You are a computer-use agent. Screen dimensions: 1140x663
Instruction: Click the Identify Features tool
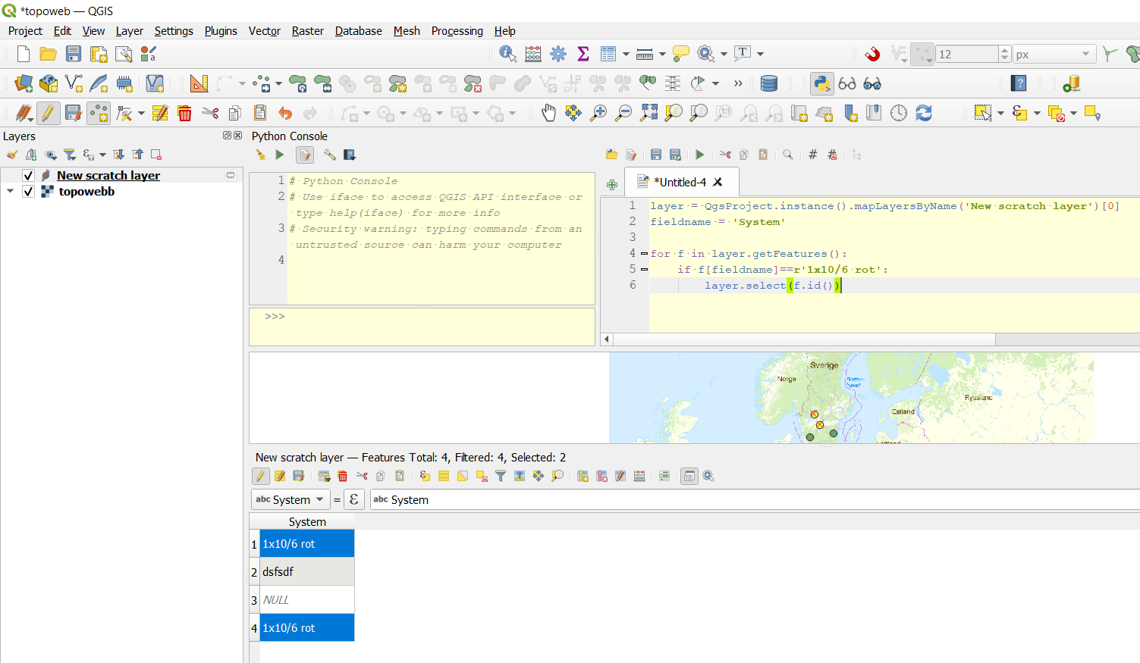[x=508, y=54]
